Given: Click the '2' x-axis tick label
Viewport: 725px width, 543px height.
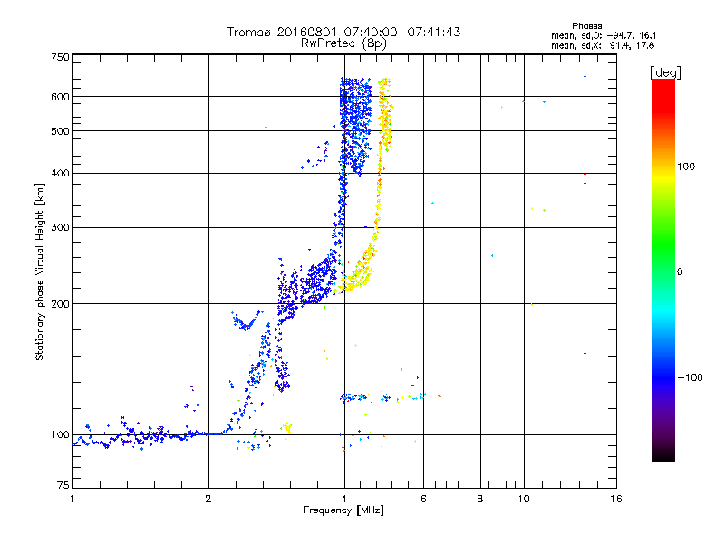Looking at the screenshot, I should click(x=208, y=499).
